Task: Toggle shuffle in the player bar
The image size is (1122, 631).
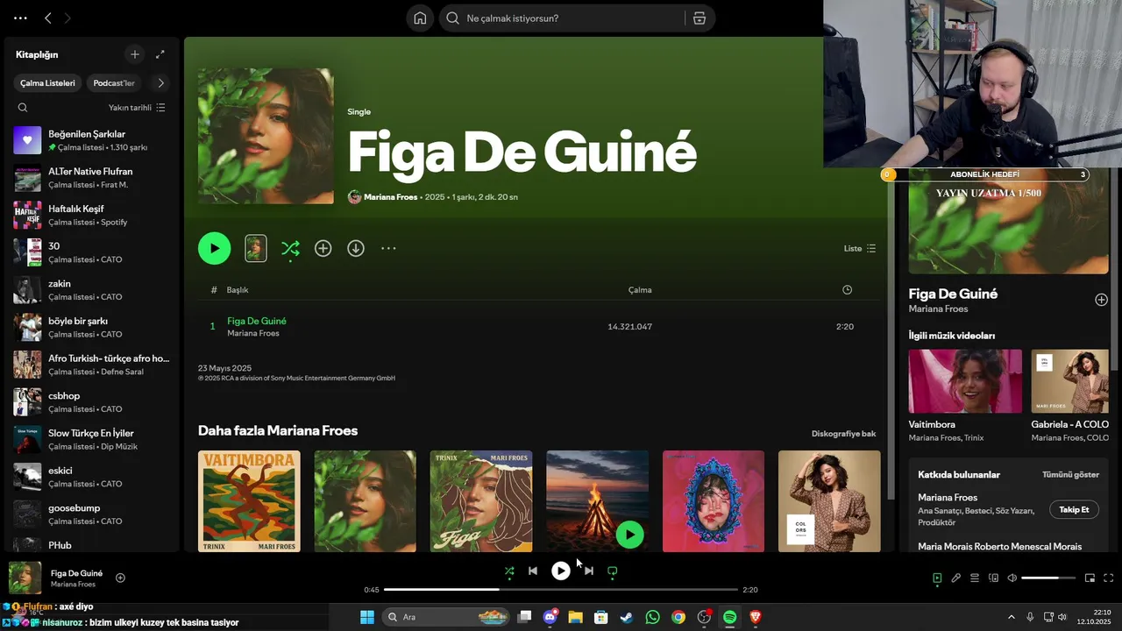Action: coord(509,571)
